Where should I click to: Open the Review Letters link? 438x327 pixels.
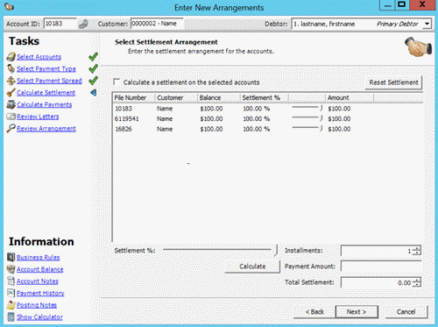pos(38,117)
